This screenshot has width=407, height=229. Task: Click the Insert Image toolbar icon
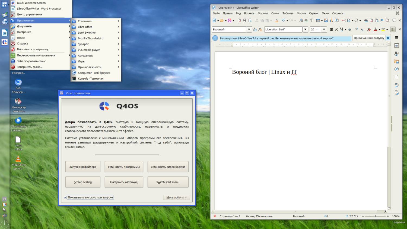(326, 20)
